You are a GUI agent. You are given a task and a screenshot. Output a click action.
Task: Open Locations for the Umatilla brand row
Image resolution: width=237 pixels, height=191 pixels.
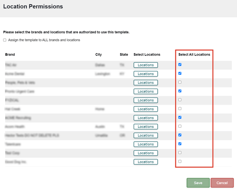(146, 136)
